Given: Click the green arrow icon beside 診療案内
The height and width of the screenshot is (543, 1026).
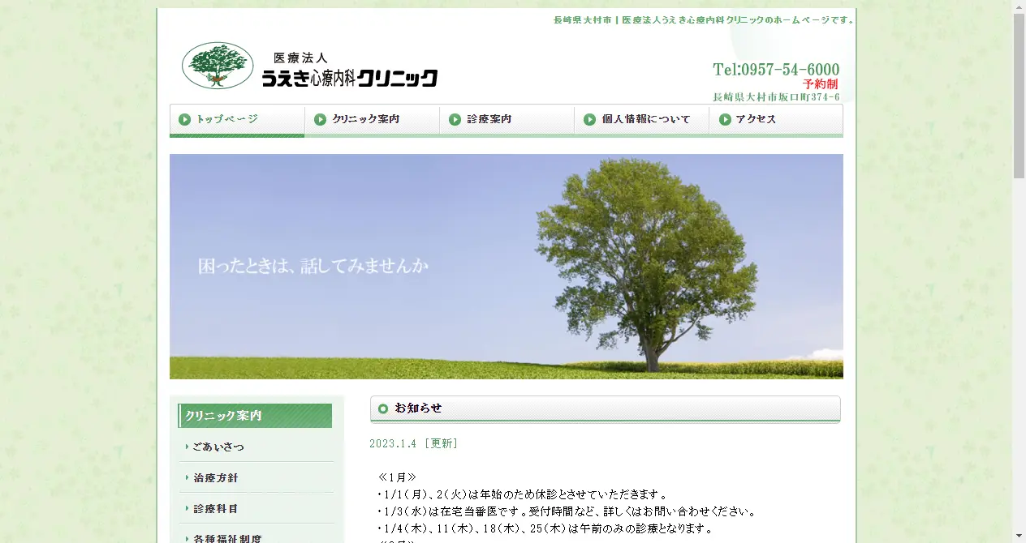Looking at the screenshot, I should pyautogui.click(x=454, y=119).
